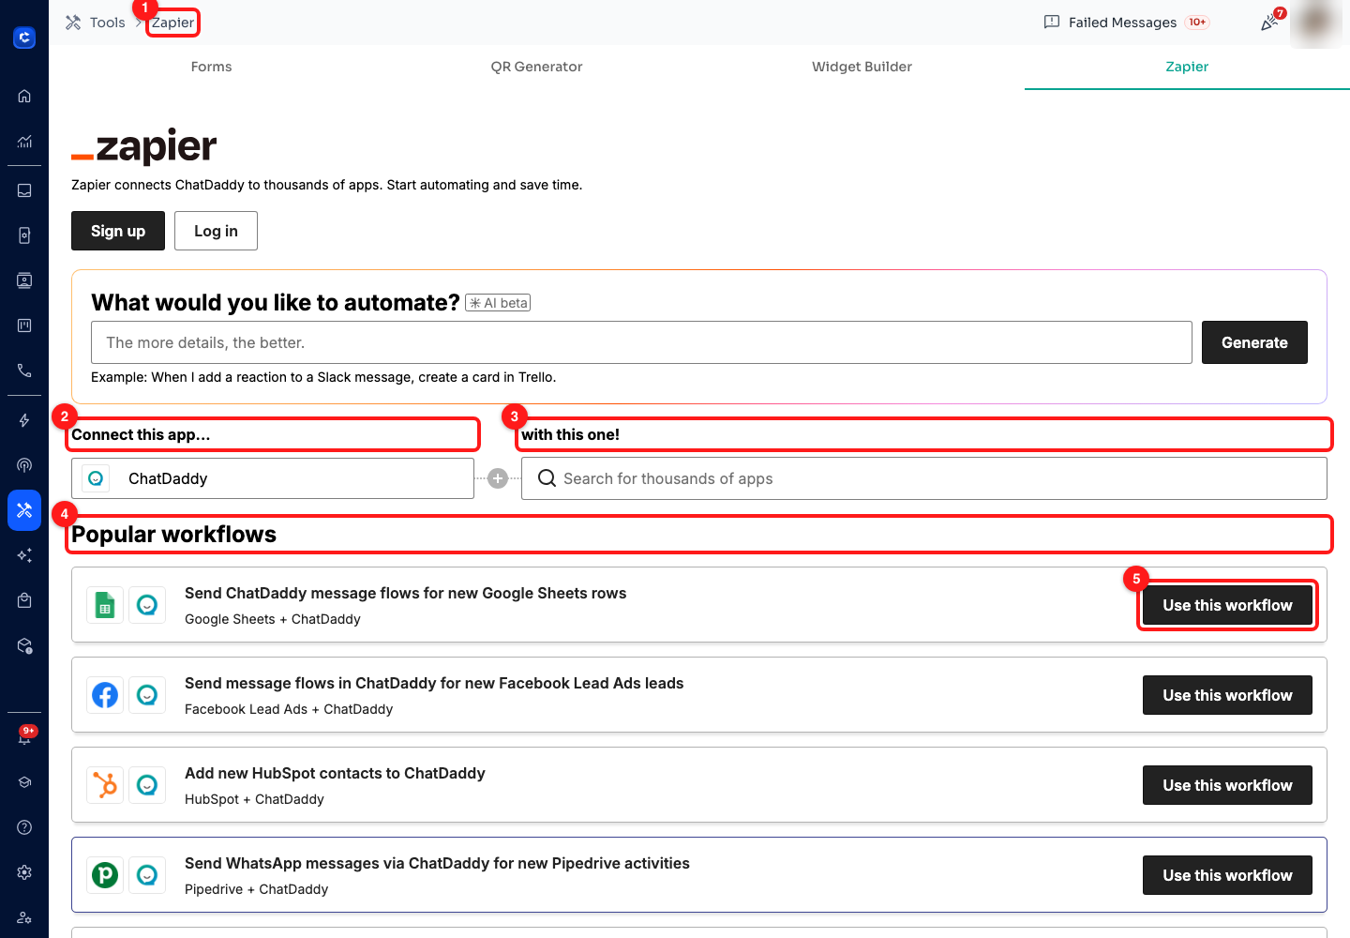Viewport: 1350px width, 938px height.
Task: Use workflow for HubSpot contacts
Action: tap(1227, 785)
